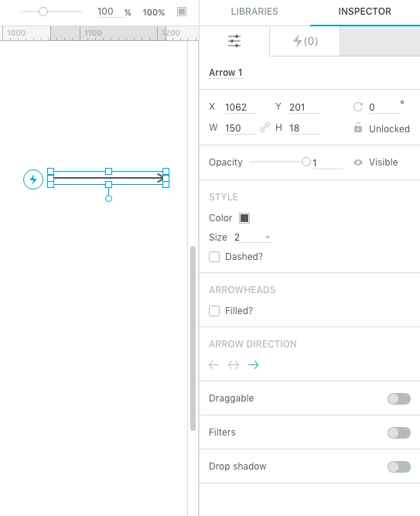Open the properties sliders tab
This screenshot has height=516, width=420.
tap(234, 41)
